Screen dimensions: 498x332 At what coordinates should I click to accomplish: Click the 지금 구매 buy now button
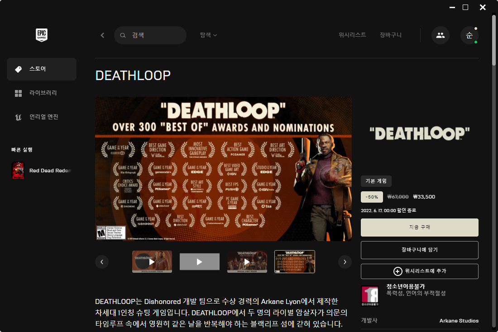[x=420, y=227]
